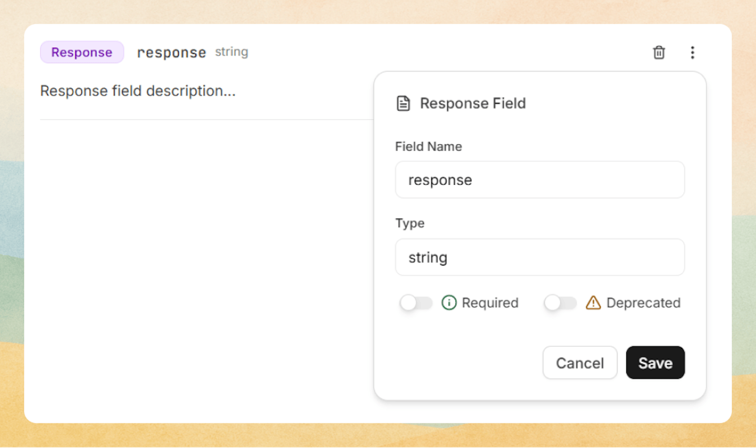Delete the response field using the trash icon

click(659, 53)
